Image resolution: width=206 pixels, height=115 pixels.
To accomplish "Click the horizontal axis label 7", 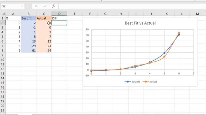I will [193, 73].
